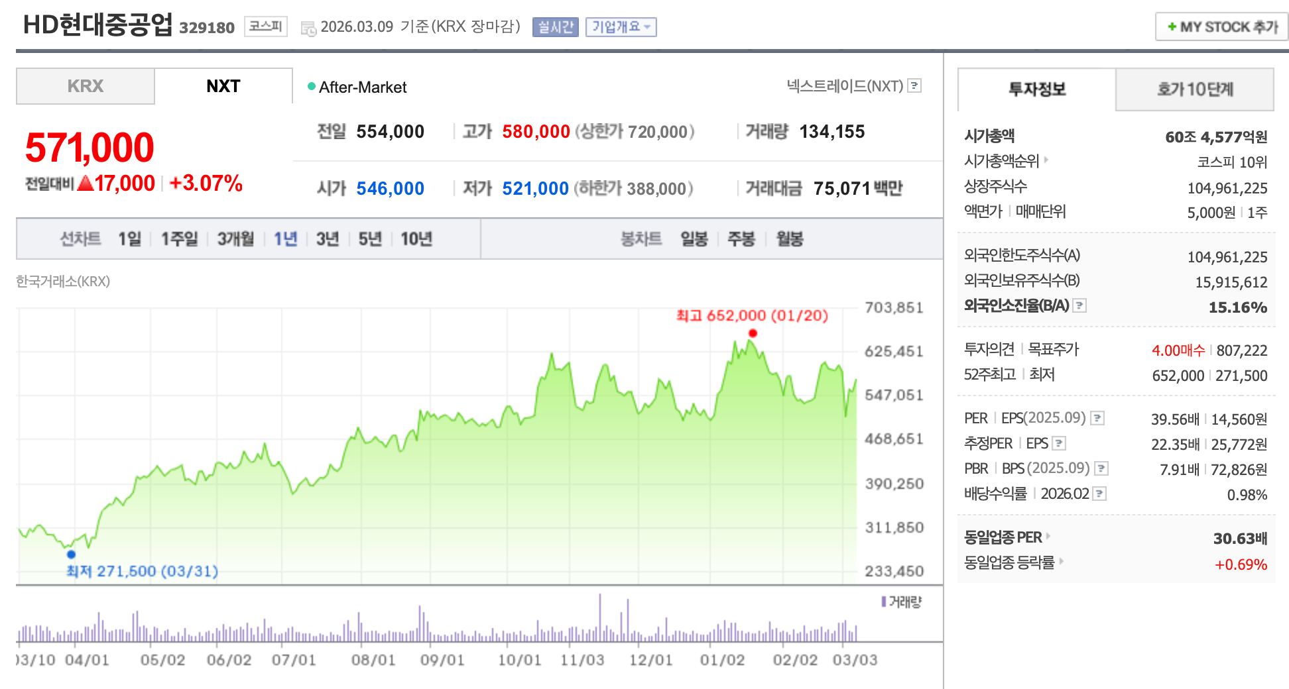
Task: Click the 코스피 10위 ranking value
Action: 1232,162
